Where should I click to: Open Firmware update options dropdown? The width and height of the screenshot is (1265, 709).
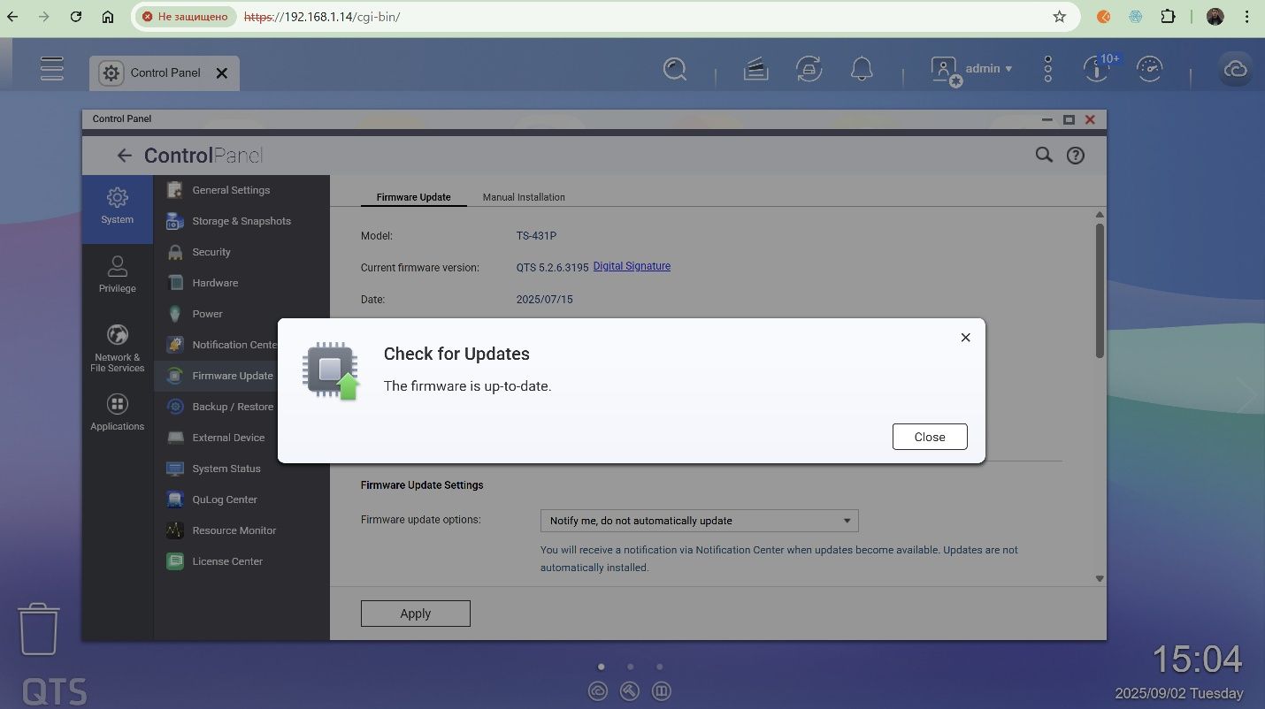(699, 521)
